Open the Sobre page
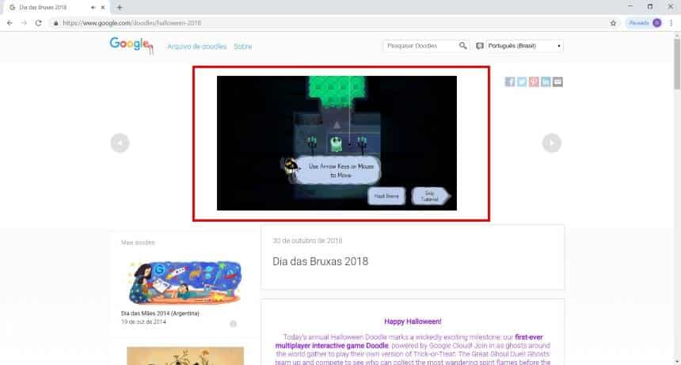The height and width of the screenshot is (365, 681). tap(242, 47)
